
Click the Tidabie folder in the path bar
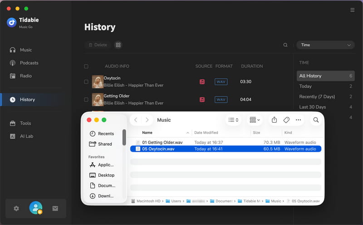click(x=249, y=201)
